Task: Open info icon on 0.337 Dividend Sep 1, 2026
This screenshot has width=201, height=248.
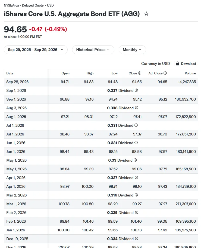Action: tap(136, 90)
